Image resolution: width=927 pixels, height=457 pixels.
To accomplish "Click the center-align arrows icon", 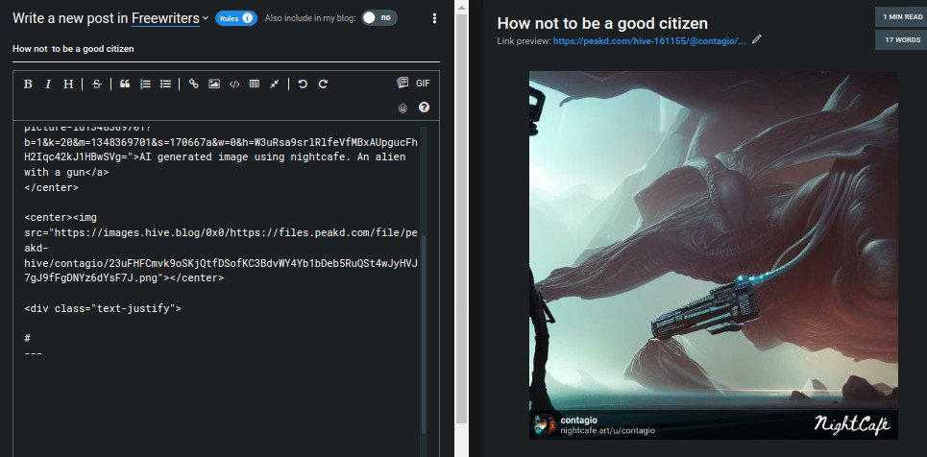I will pos(275,84).
